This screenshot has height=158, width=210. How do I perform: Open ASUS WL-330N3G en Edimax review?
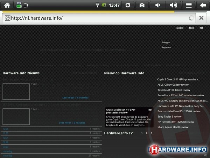point(183,101)
